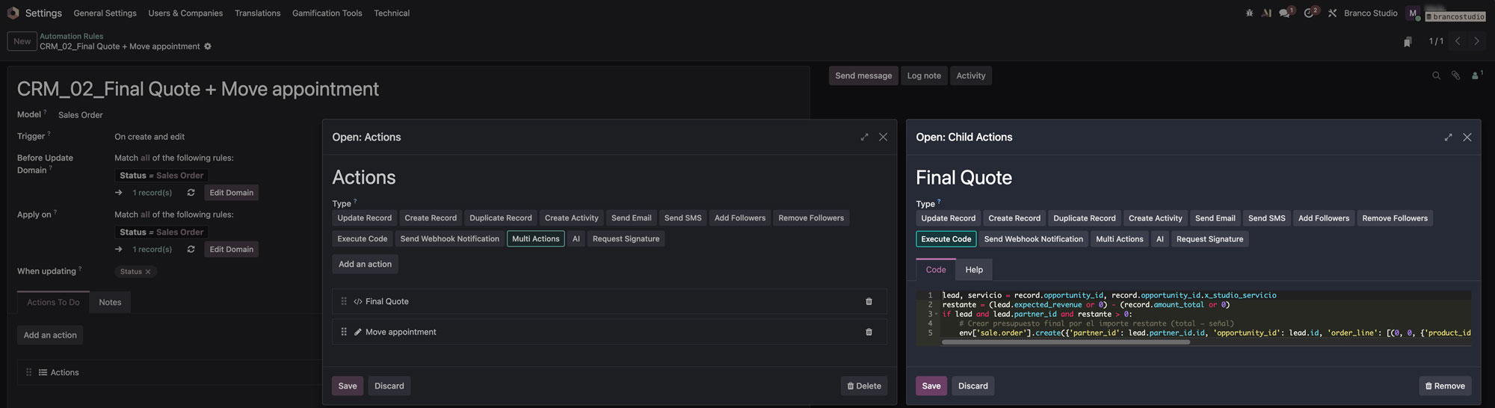Click the Automation Rules breadcrumb link
1495x408 pixels.
tap(71, 36)
